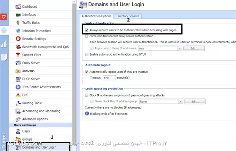The width and height of the screenshot is (236, 151).
Task: Click the Interfaces network card icon
Action: pyautogui.click(x=18, y=15)
